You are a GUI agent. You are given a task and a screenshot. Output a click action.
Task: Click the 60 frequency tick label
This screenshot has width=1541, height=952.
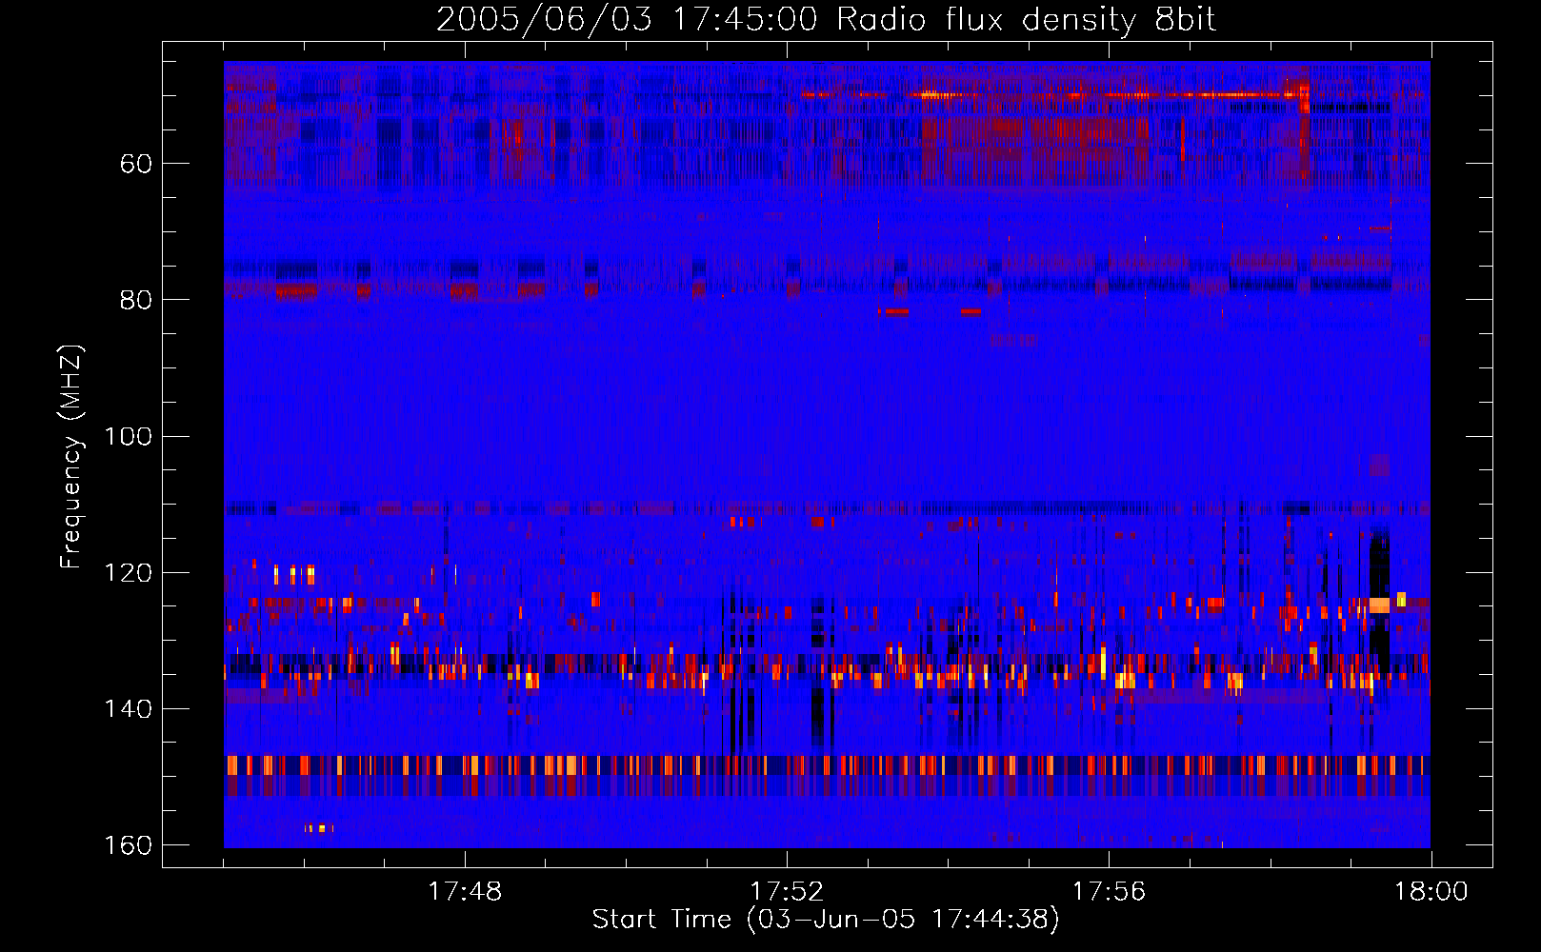136,164
